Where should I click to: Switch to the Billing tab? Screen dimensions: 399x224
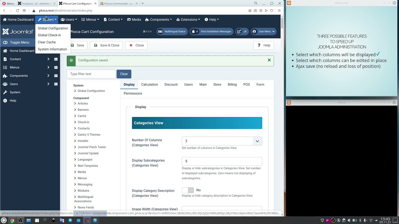coord(232,85)
